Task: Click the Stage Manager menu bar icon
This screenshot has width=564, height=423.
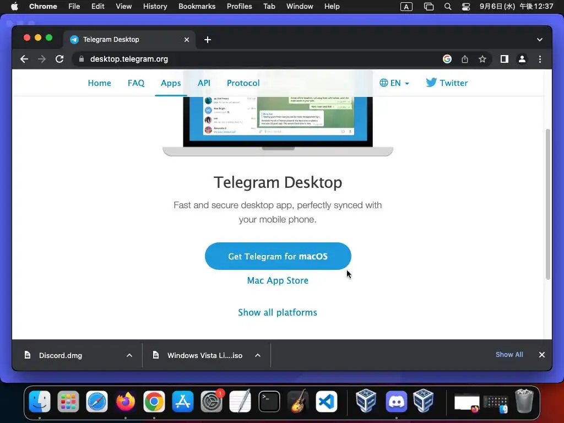Action: pos(429,7)
